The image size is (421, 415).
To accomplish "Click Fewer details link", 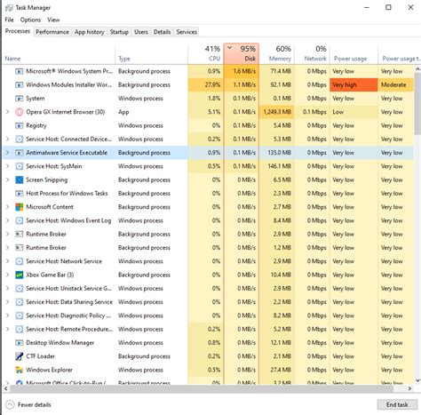I will pyautogui.click(x=35, y=404).
